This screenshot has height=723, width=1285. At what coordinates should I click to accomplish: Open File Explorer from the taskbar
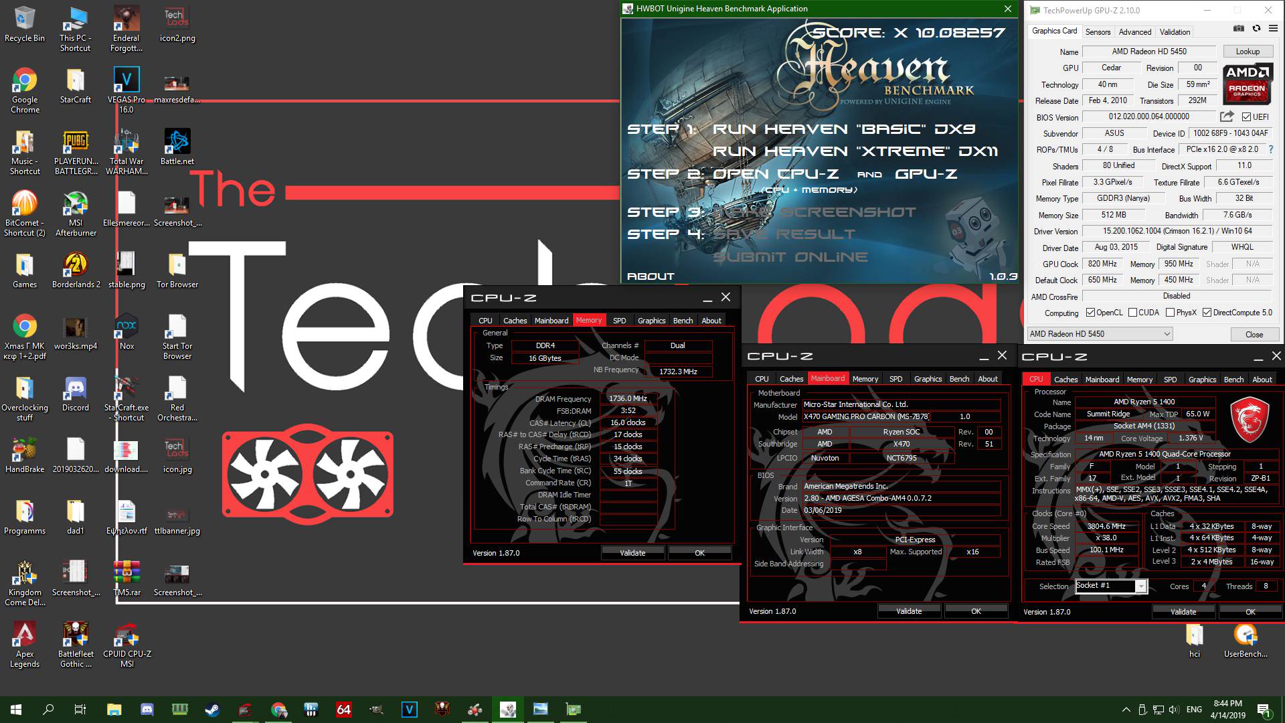[x=114, y=710]
